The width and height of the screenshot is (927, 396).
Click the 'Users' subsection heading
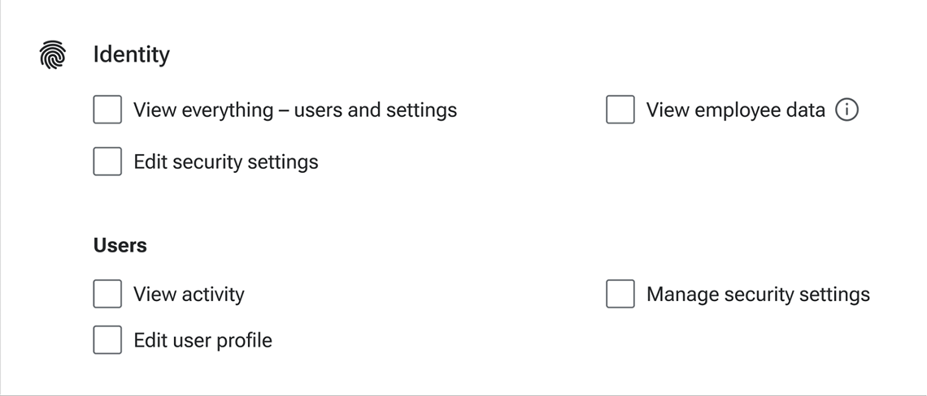[x=120, y=245]
